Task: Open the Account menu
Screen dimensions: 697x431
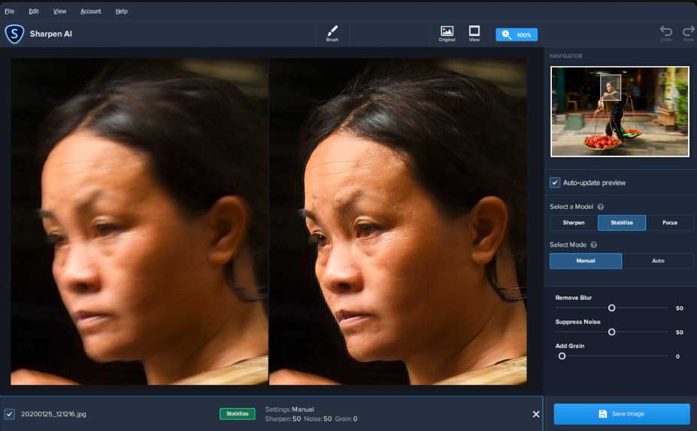Action: 91,11
